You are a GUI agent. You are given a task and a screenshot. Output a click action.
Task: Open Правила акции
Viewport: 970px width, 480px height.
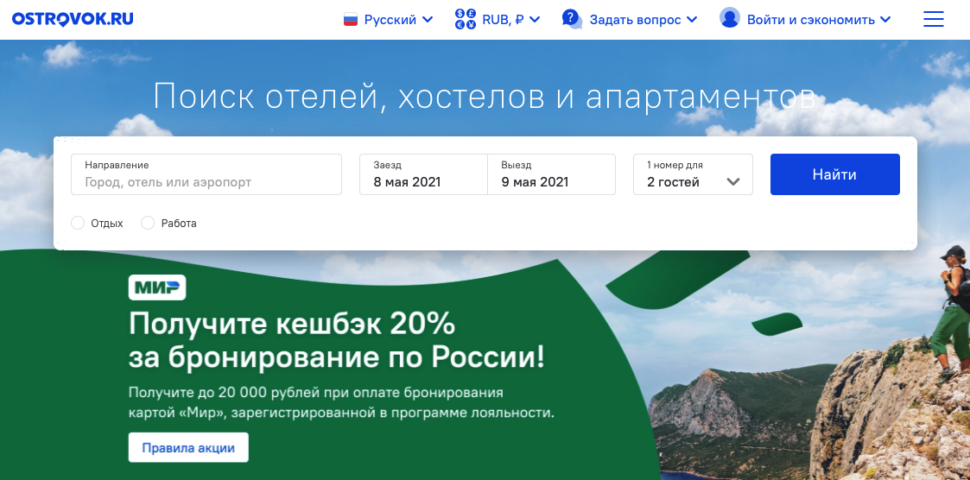coord(188,448)
